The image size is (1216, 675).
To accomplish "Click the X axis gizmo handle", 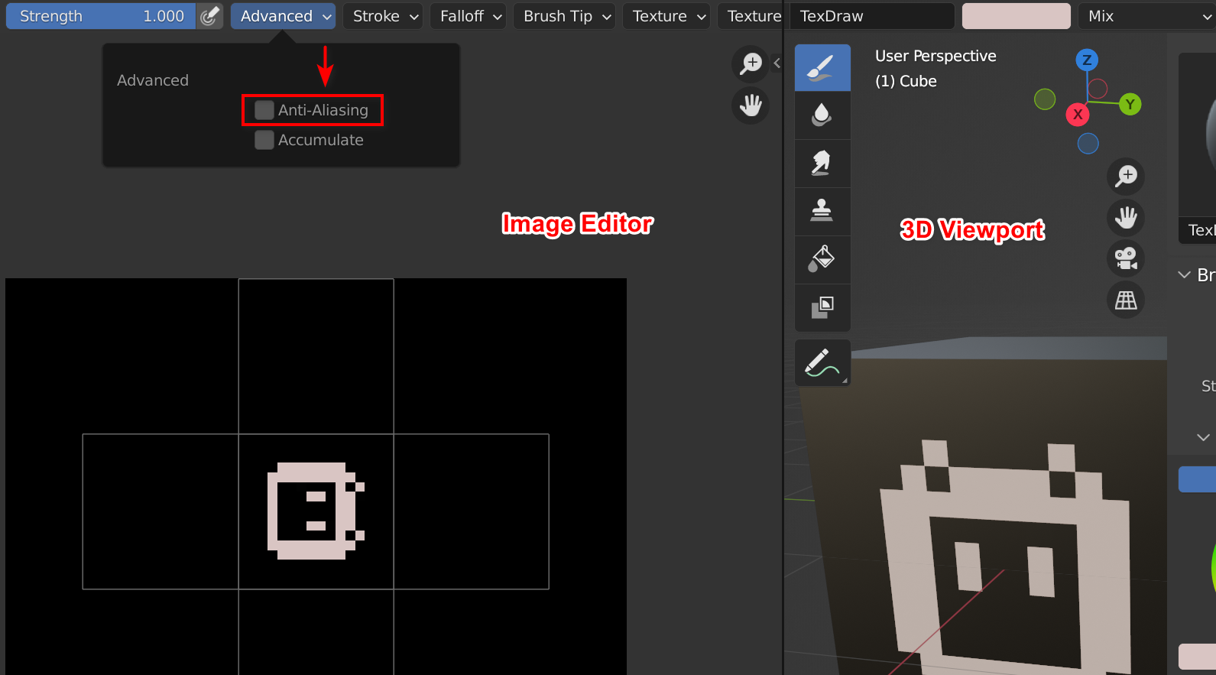I will (1077, 115).
